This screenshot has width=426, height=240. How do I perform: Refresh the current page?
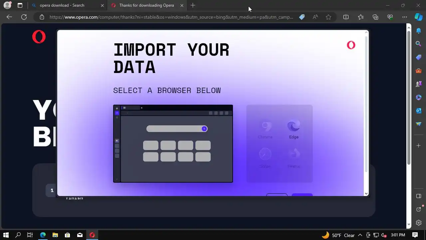pos(24,17)
